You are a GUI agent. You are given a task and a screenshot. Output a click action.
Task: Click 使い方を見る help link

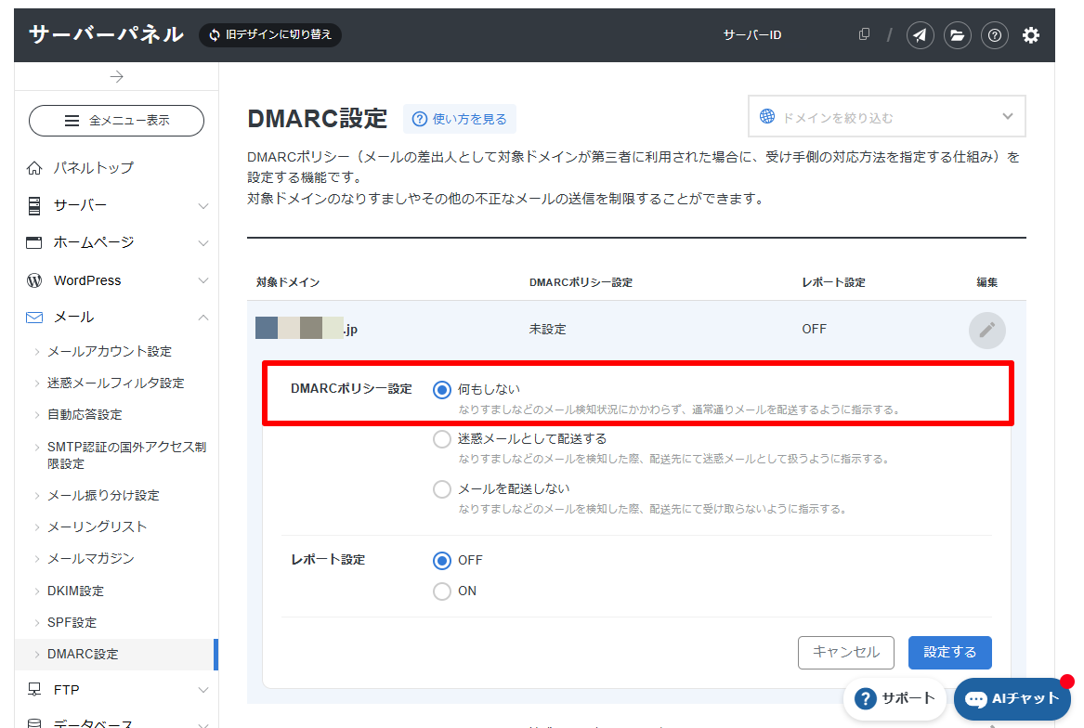[460, 119]
